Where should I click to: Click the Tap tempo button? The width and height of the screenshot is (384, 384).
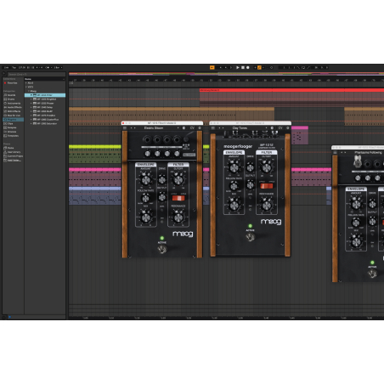pyautogui.click(x=14, y=68)
